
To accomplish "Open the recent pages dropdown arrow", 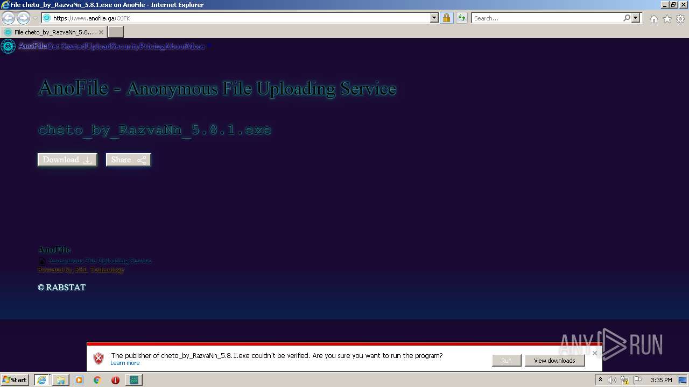I will (x=35, y=18).
